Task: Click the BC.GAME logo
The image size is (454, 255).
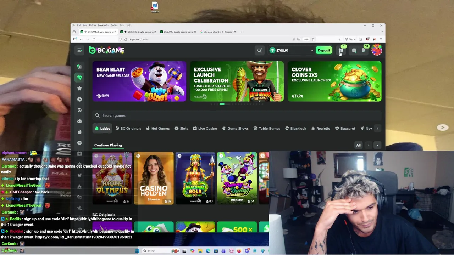Action: (106, 50)
